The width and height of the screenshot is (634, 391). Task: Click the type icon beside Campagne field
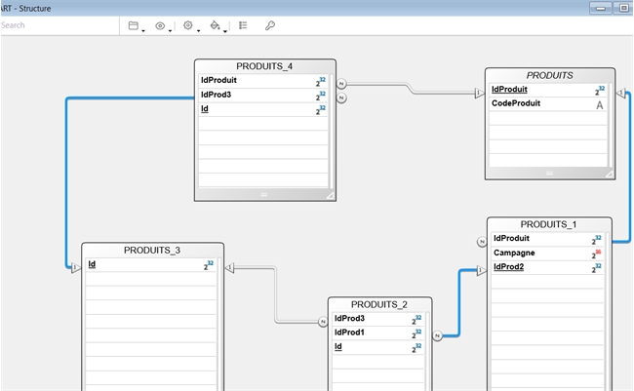pyautogui.click(x=597, y=254)
